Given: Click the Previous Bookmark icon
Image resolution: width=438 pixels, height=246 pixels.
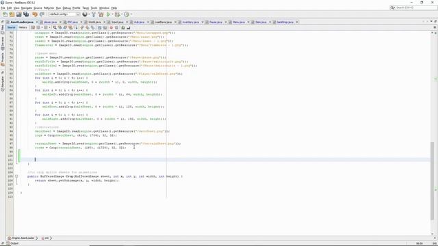Looking at the screenshot, I should coord(82,27).
